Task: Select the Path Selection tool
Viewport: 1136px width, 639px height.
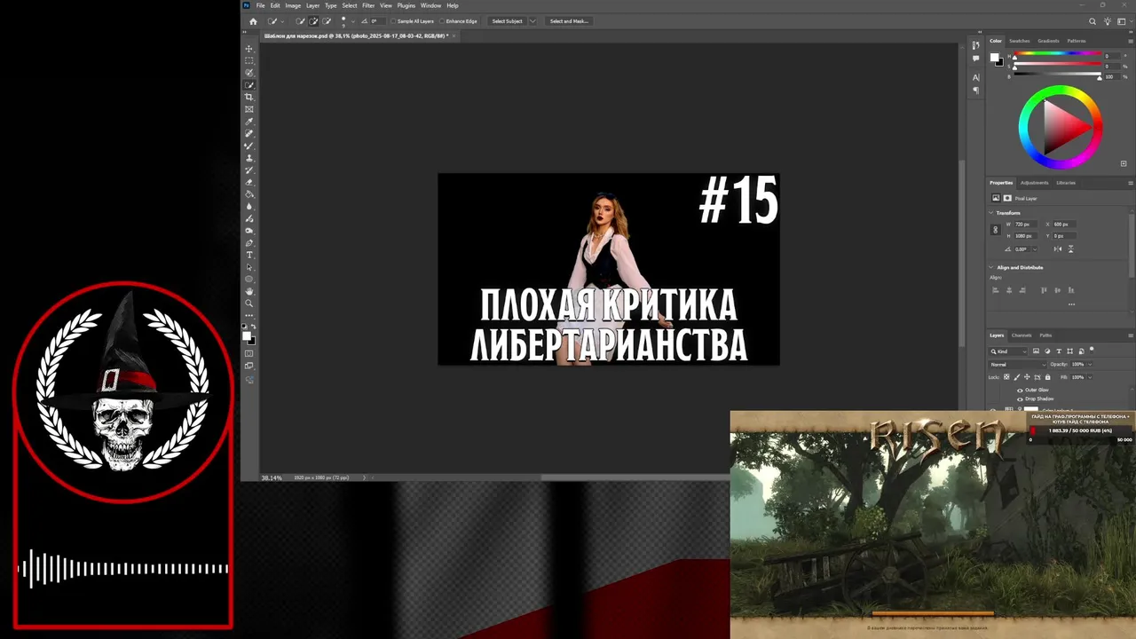Action: click(x=249, y=267)
